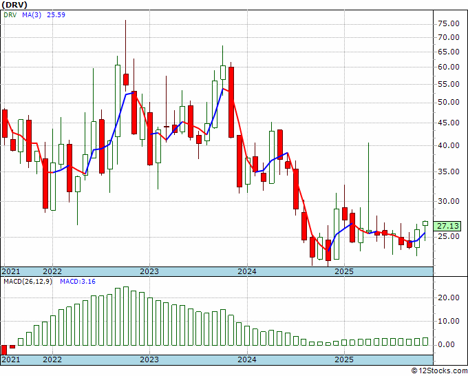Image resolution: width=468 pixels, height=376 pixels.
Task: Click the 2023 label on MACD axis
Action: tap(149, 359)
